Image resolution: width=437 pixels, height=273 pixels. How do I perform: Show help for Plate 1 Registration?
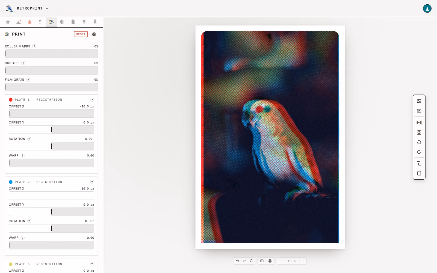tap(92, 100)
